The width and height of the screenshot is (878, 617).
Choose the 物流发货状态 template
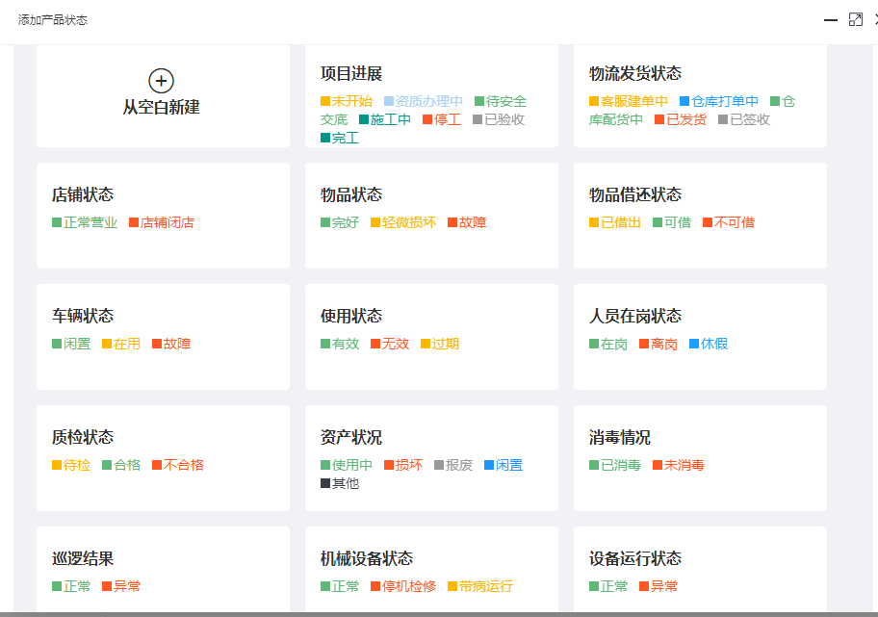[635, 74]
